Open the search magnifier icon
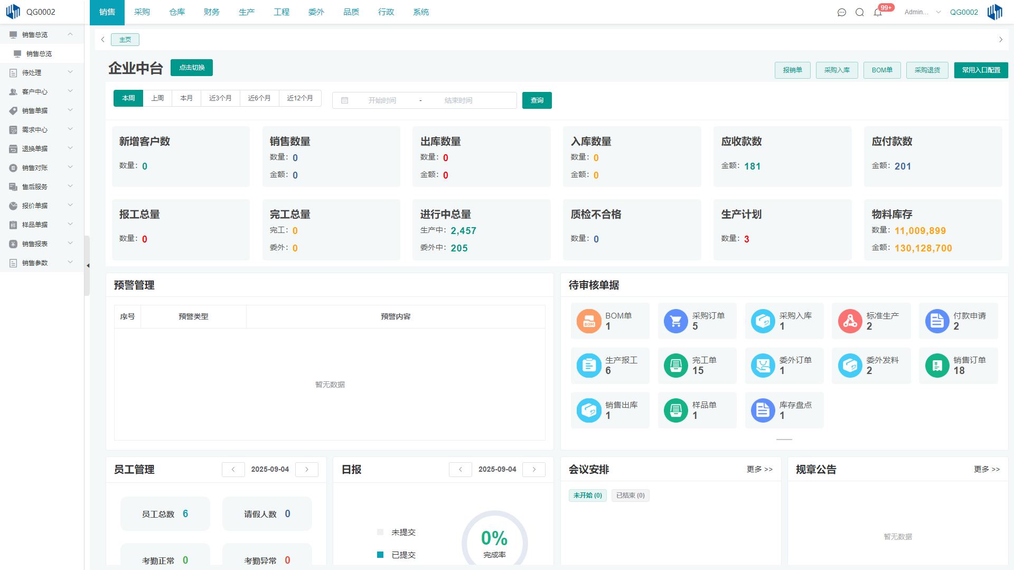The width and height of the screenshot is (1014, 570). coord(860,12)
